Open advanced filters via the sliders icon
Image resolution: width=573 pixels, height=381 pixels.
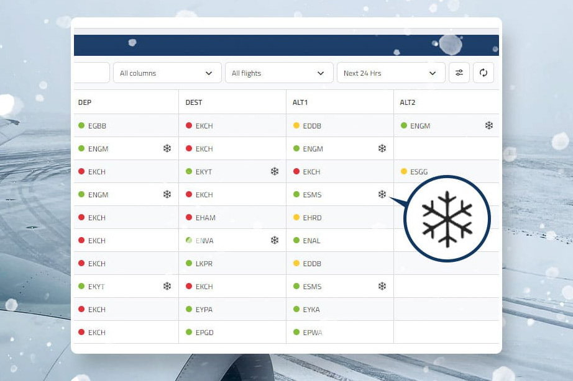coord(459,73)
